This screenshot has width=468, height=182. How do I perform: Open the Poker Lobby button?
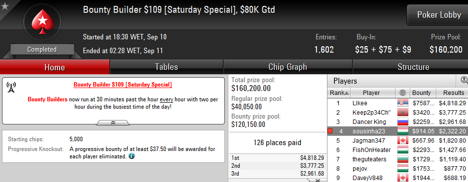pyautogui.click(x=438, y=15)
